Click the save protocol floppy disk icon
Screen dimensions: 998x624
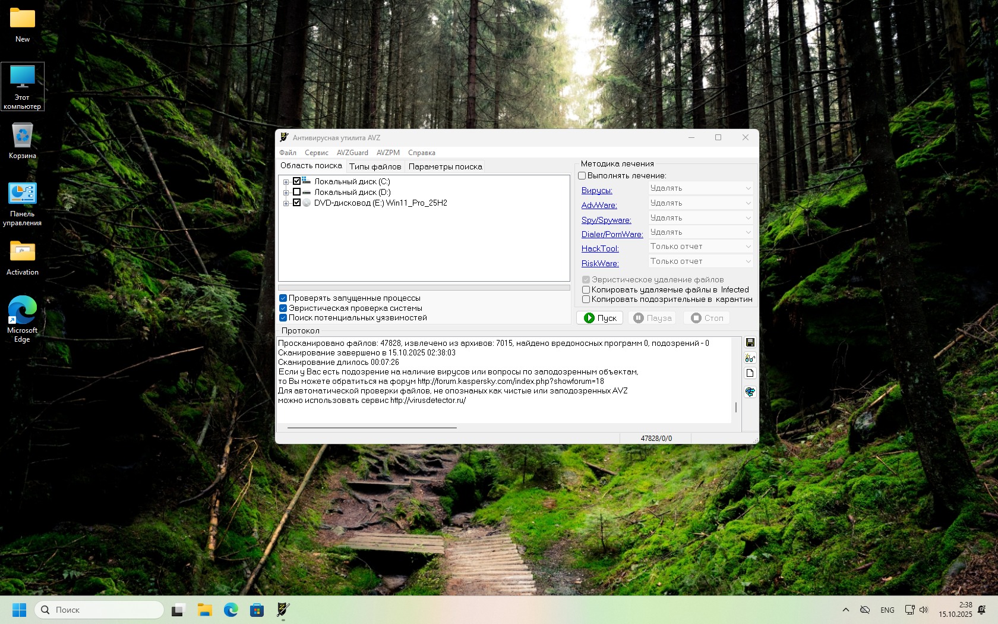(750, 342)
